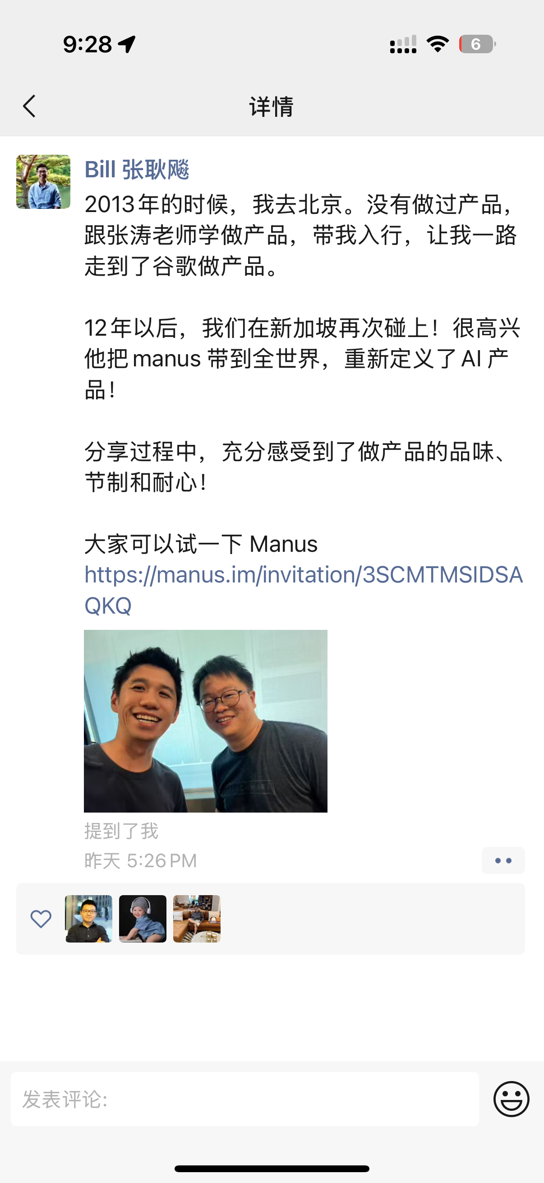The width and height of the screenshot is (544, 1183).
Task: Tap the Wi-Fi status icon
Action: (438, 44)
